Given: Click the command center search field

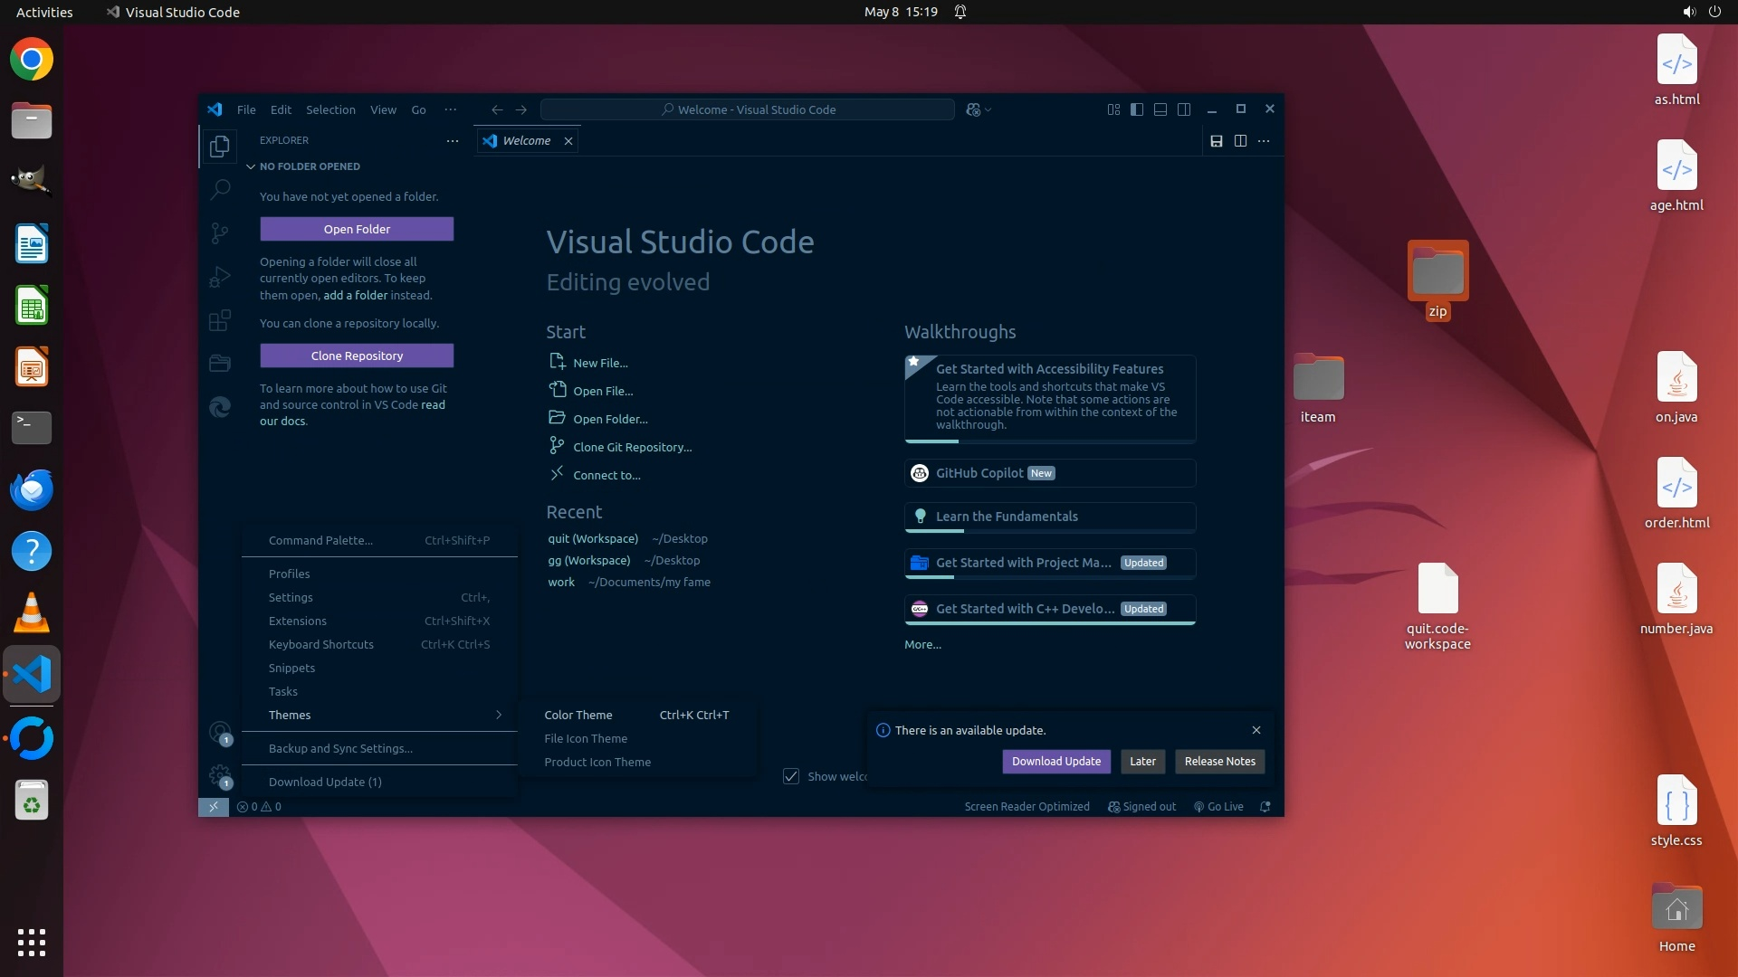Looking at the screenshot, I should point(748,109).
